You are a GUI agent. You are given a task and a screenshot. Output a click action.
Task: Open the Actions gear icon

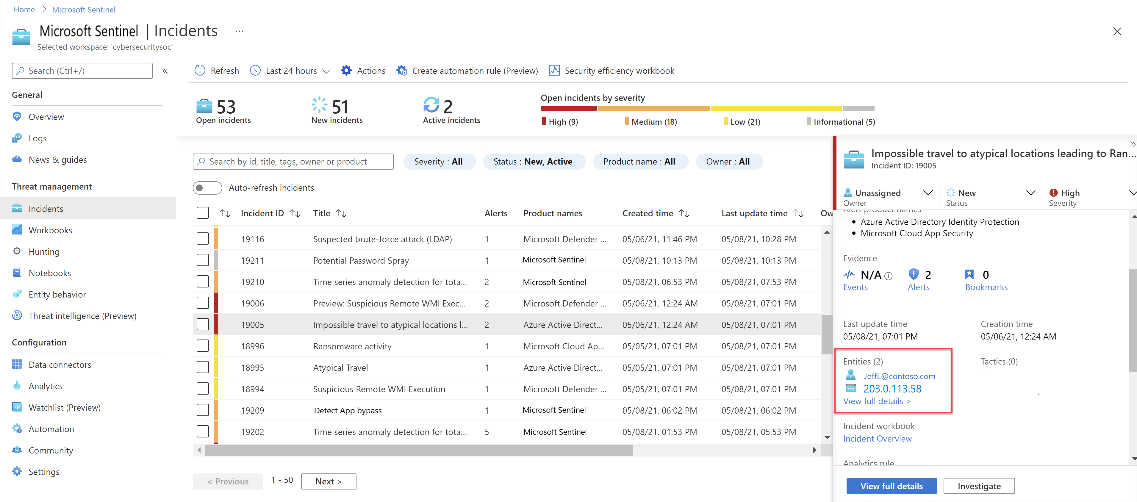346,71
